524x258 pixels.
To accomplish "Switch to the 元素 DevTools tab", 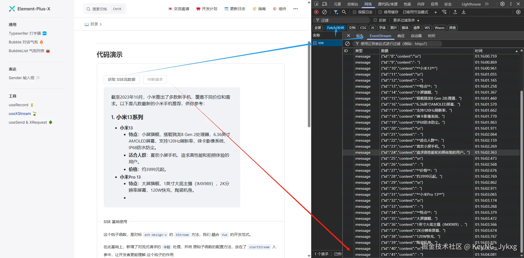I will point(338,4).
